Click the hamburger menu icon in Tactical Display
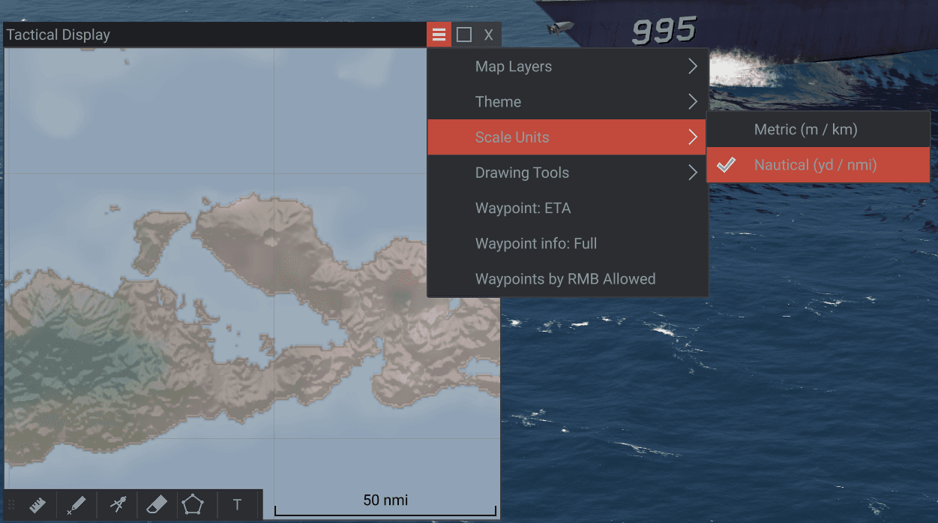938x523 pixels. 439,35
